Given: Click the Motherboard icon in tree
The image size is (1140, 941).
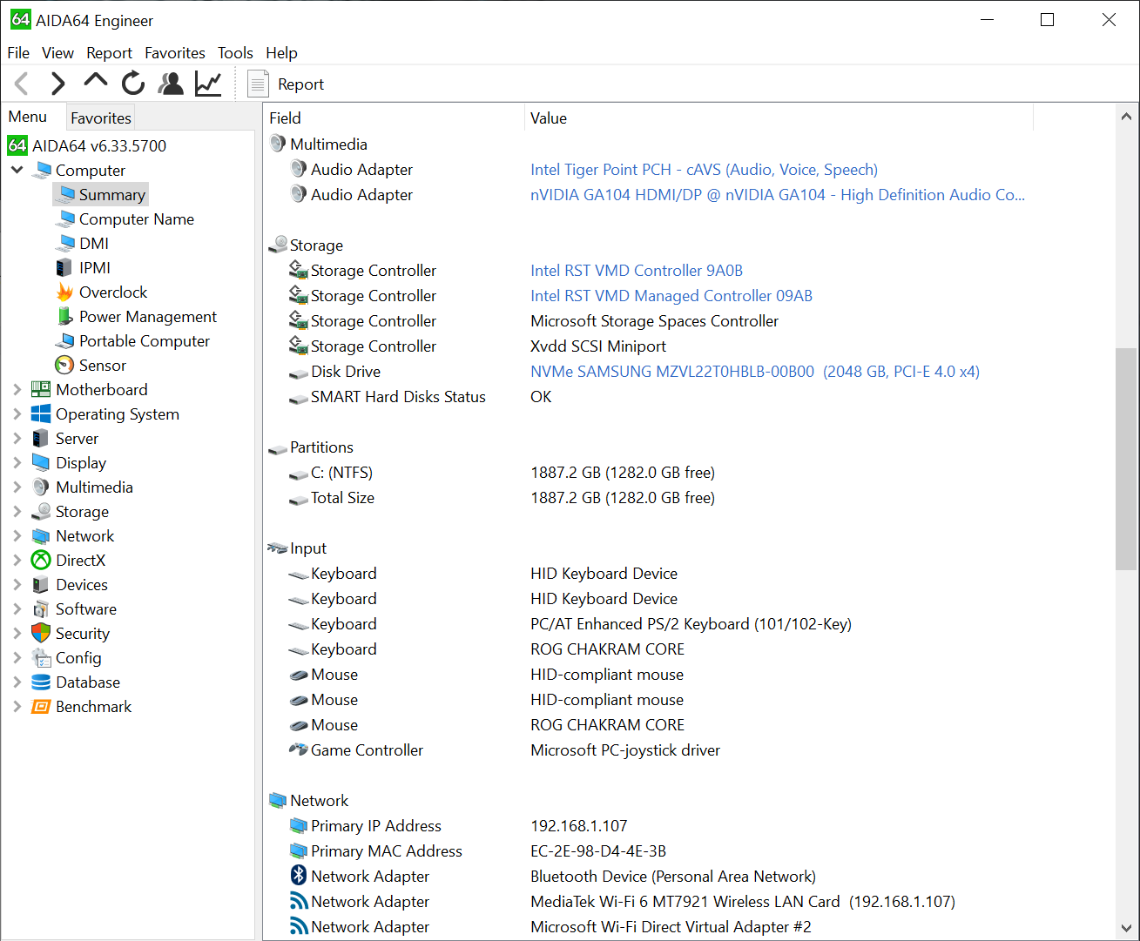Looking at the screenshot, I should pyautogui.click(x=41, y=389).
